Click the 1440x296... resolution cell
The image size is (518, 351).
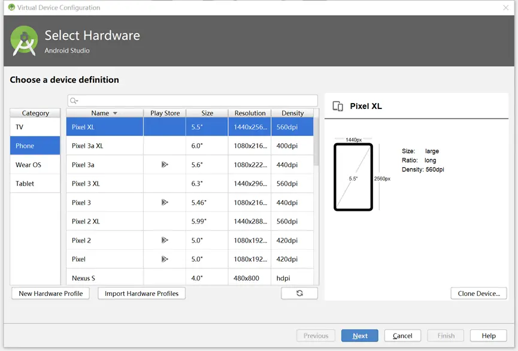point(250,183)
